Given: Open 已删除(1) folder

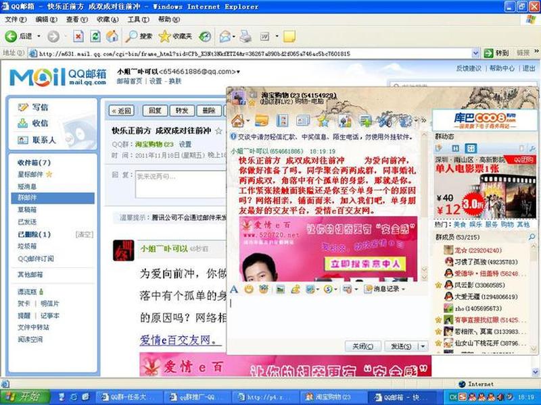Looking at the screenshot, I should pos(34,234).
